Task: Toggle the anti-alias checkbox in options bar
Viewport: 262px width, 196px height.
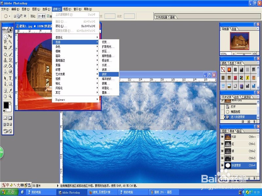Action: point(48,16)
